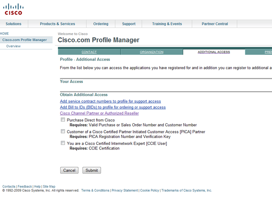
Task: Open Trademarks of Cisco Systems, Inc. link
Action: pyautogui.click(x=187, y=191)
